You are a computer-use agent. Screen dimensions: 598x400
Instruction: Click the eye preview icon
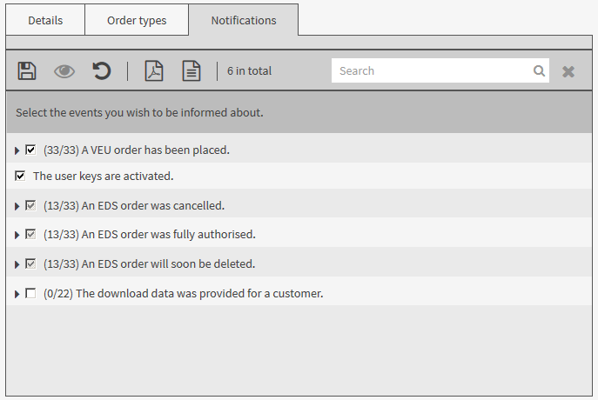pos(64,71)
